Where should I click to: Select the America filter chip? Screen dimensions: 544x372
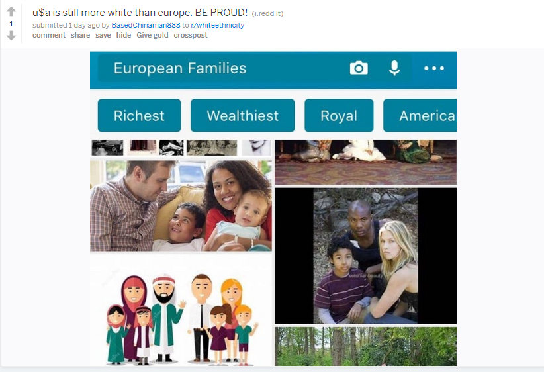tap(420, 116)
